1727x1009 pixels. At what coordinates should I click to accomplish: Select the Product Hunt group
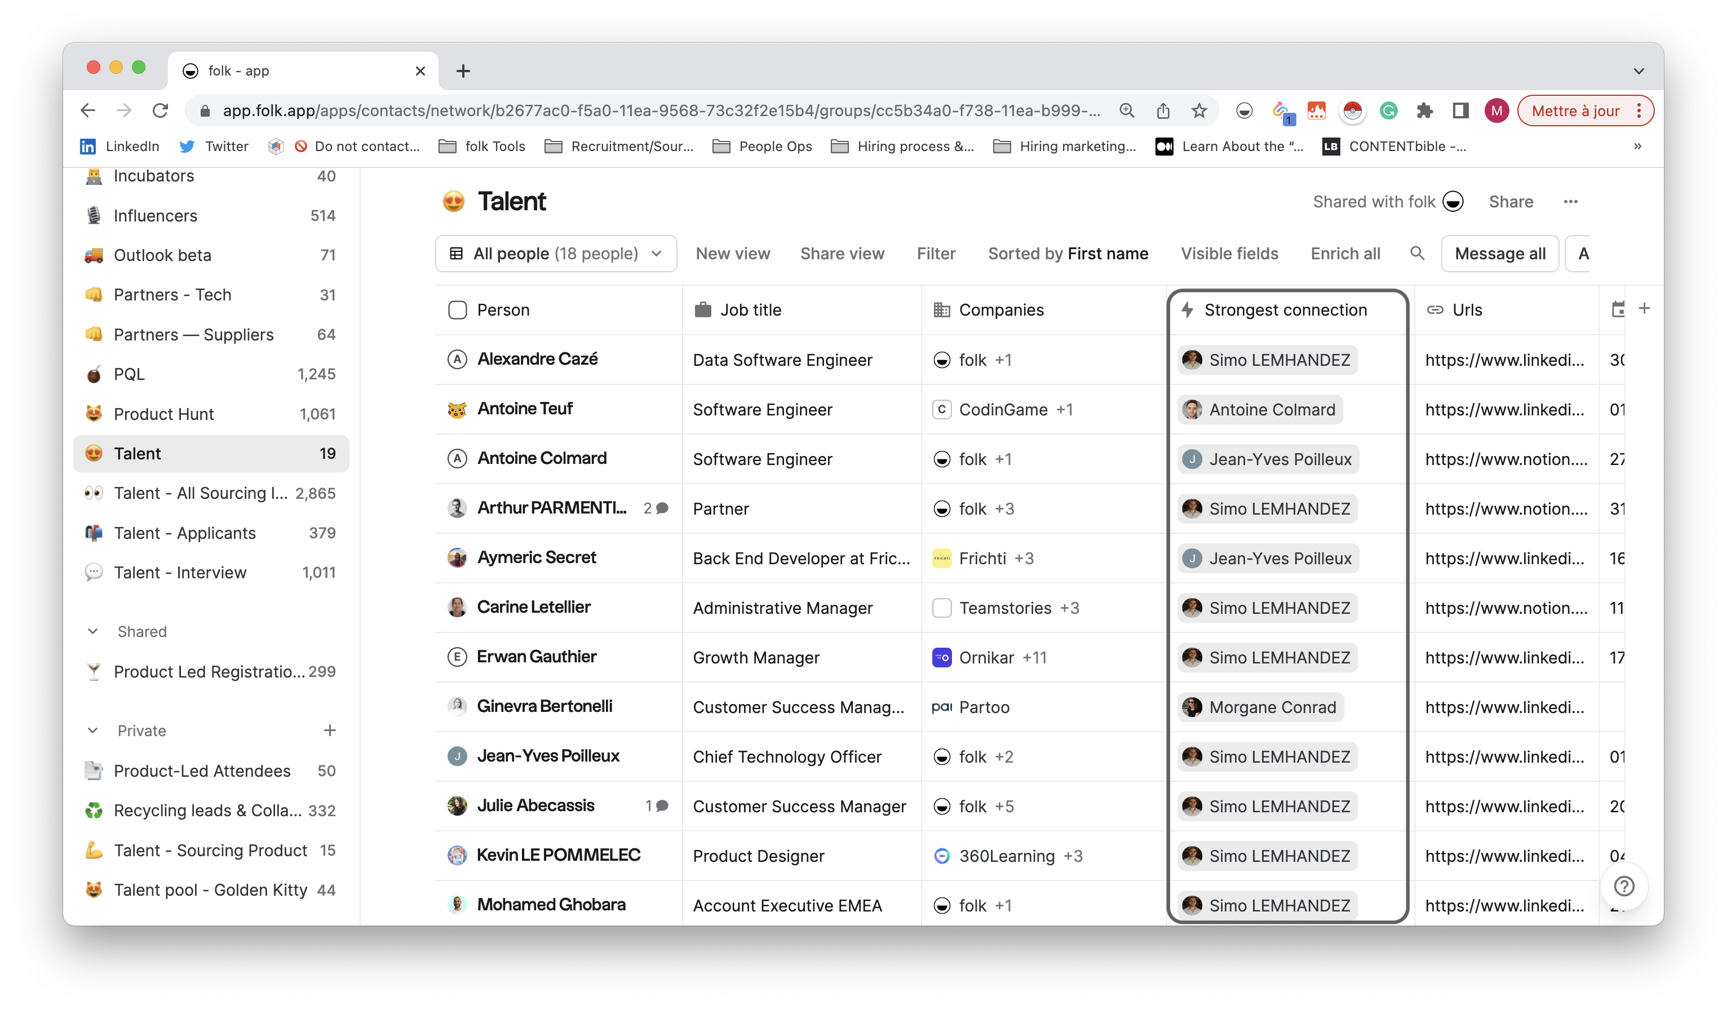coord(163,414)
